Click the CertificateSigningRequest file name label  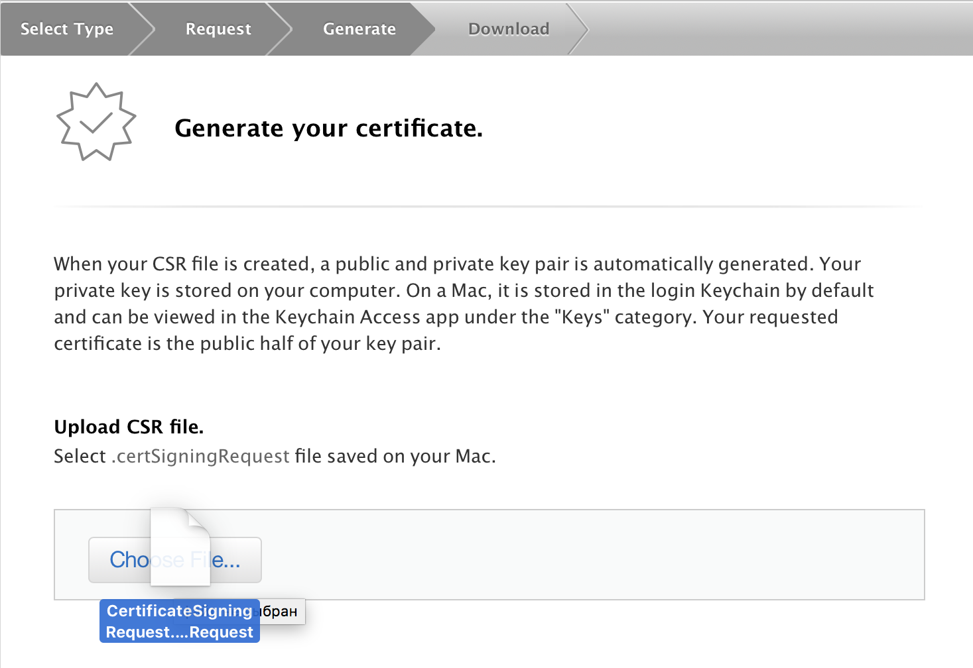coord(180,621)
